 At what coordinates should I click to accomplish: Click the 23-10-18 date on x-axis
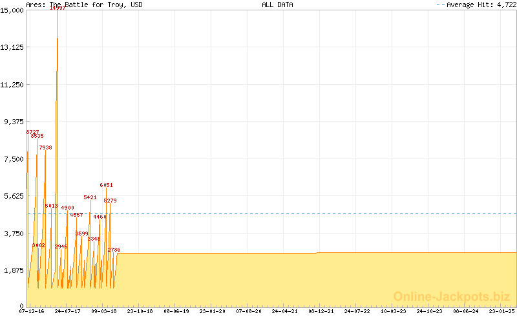pyautogui.click(x=140, y=311)
